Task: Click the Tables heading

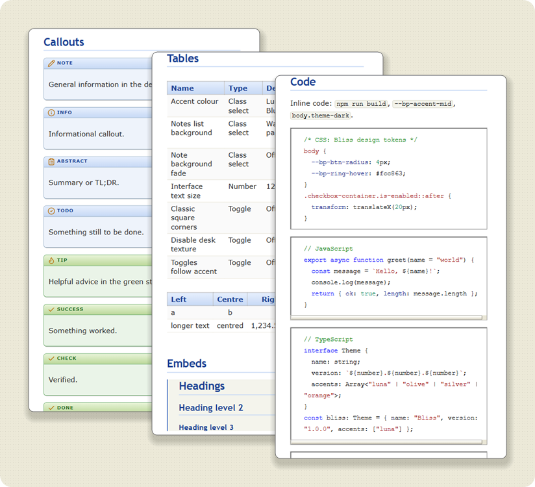Action: 183,58
